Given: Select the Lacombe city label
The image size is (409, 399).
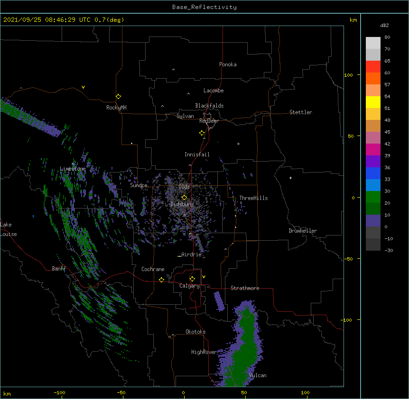Looking at the screenshot, I should 214,91.
